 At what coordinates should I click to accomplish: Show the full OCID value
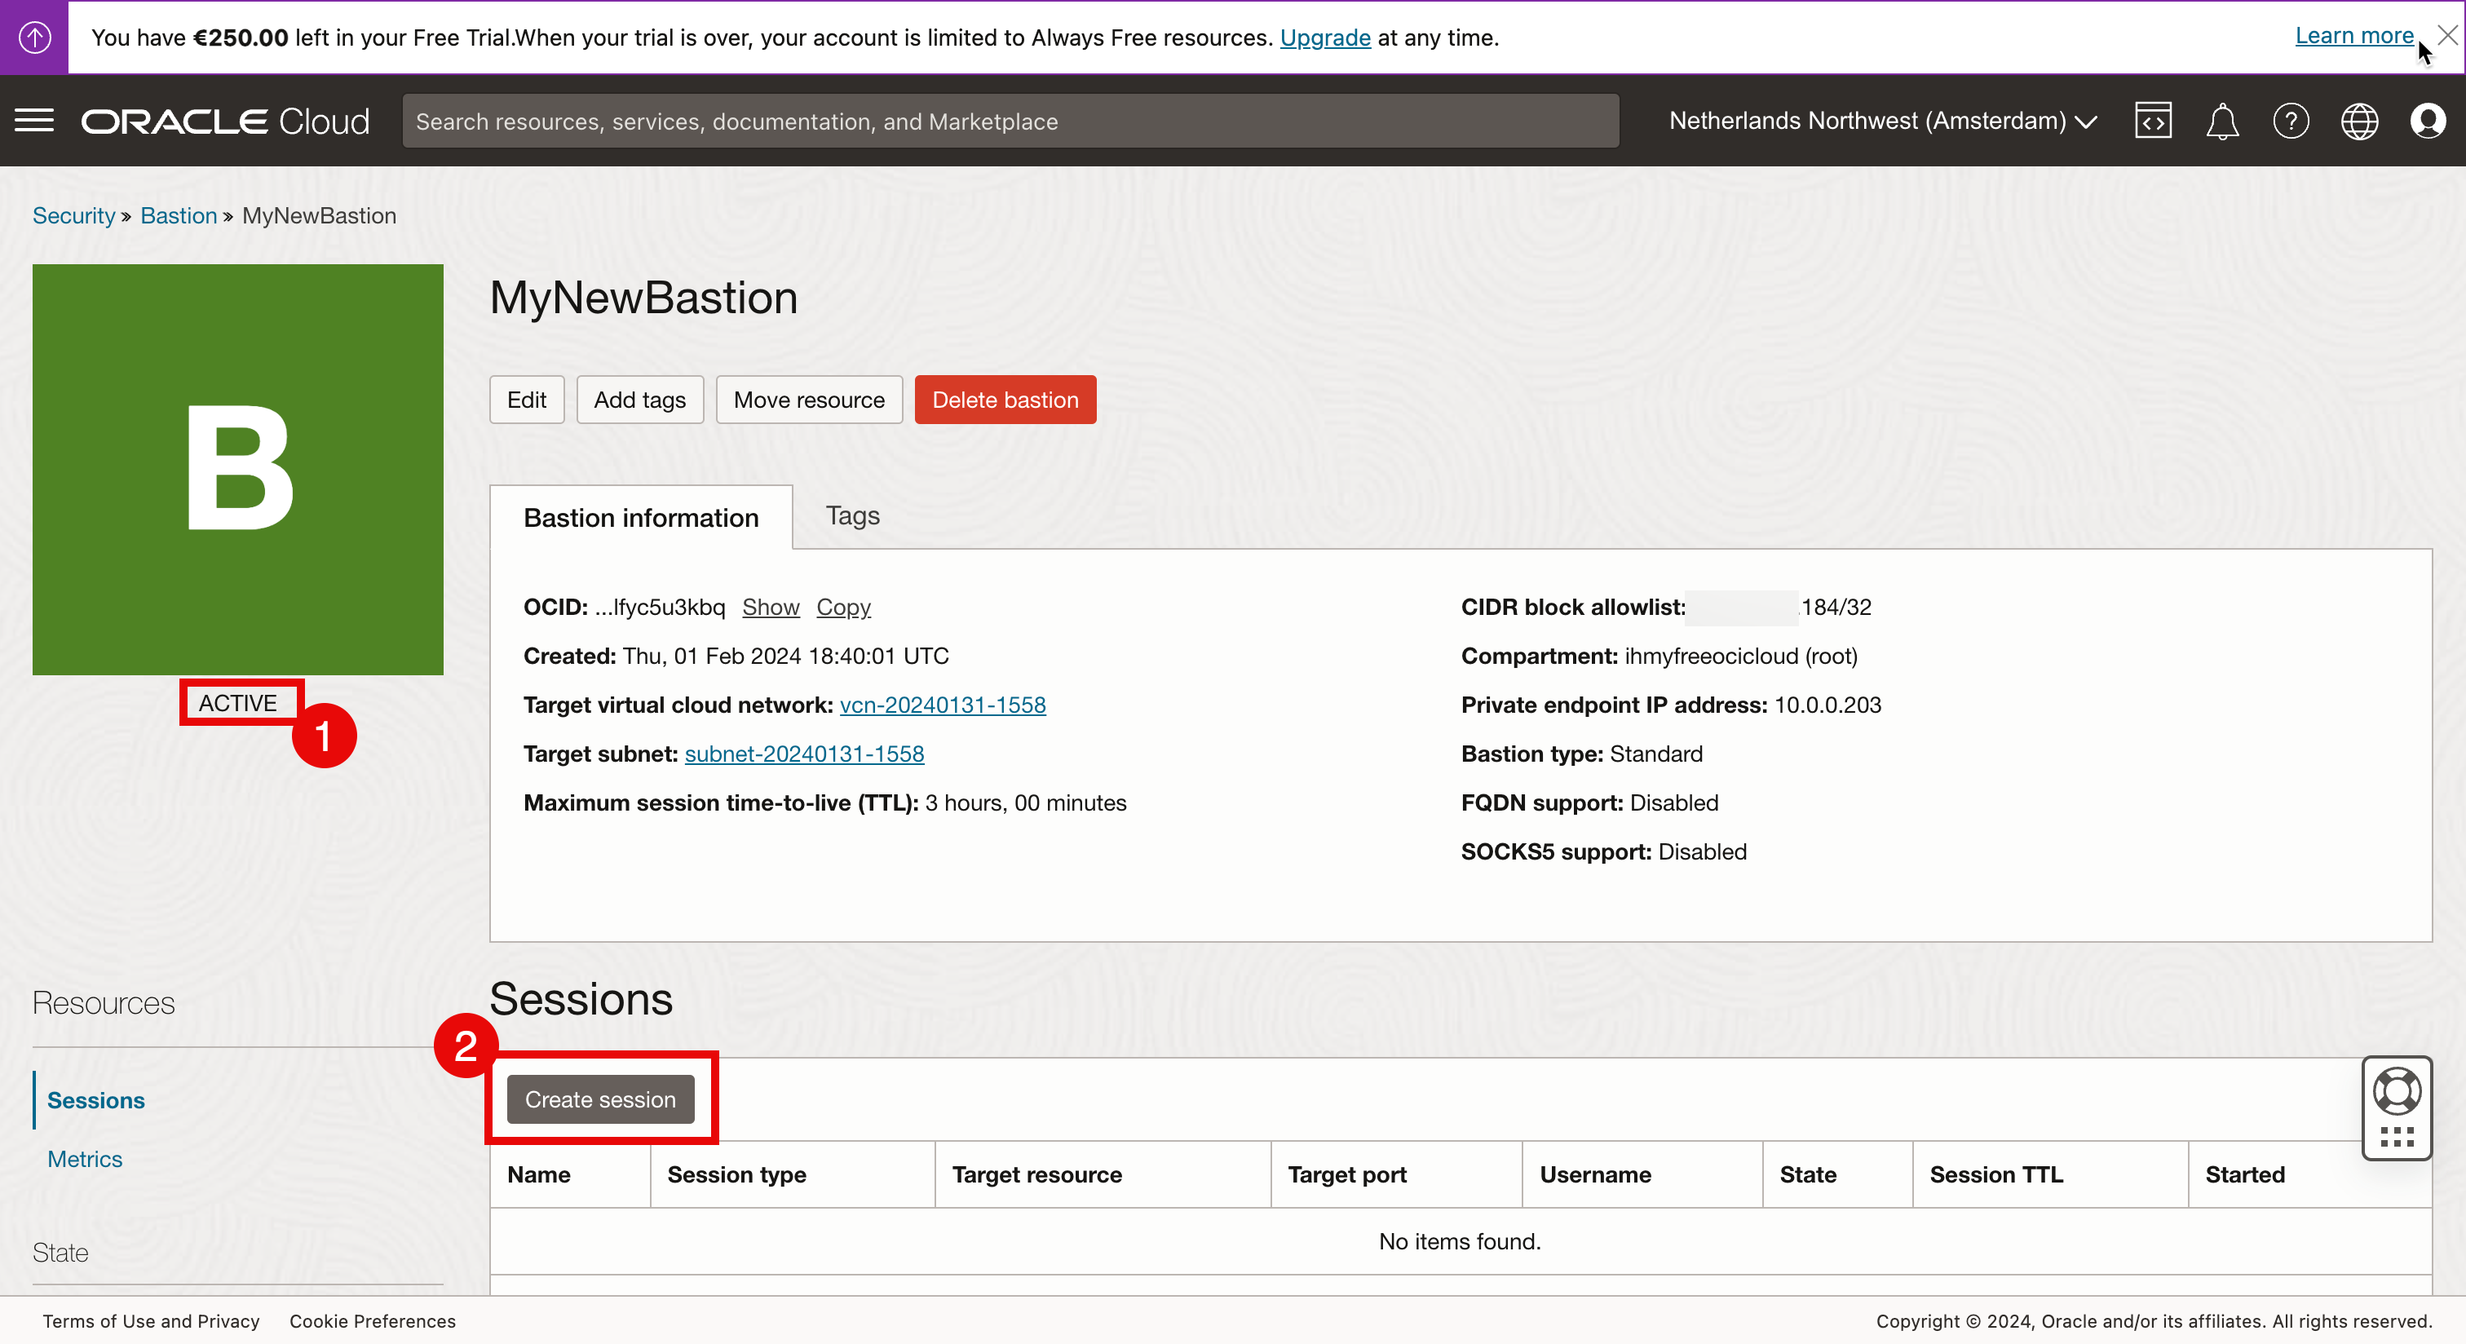pos(770,607)
